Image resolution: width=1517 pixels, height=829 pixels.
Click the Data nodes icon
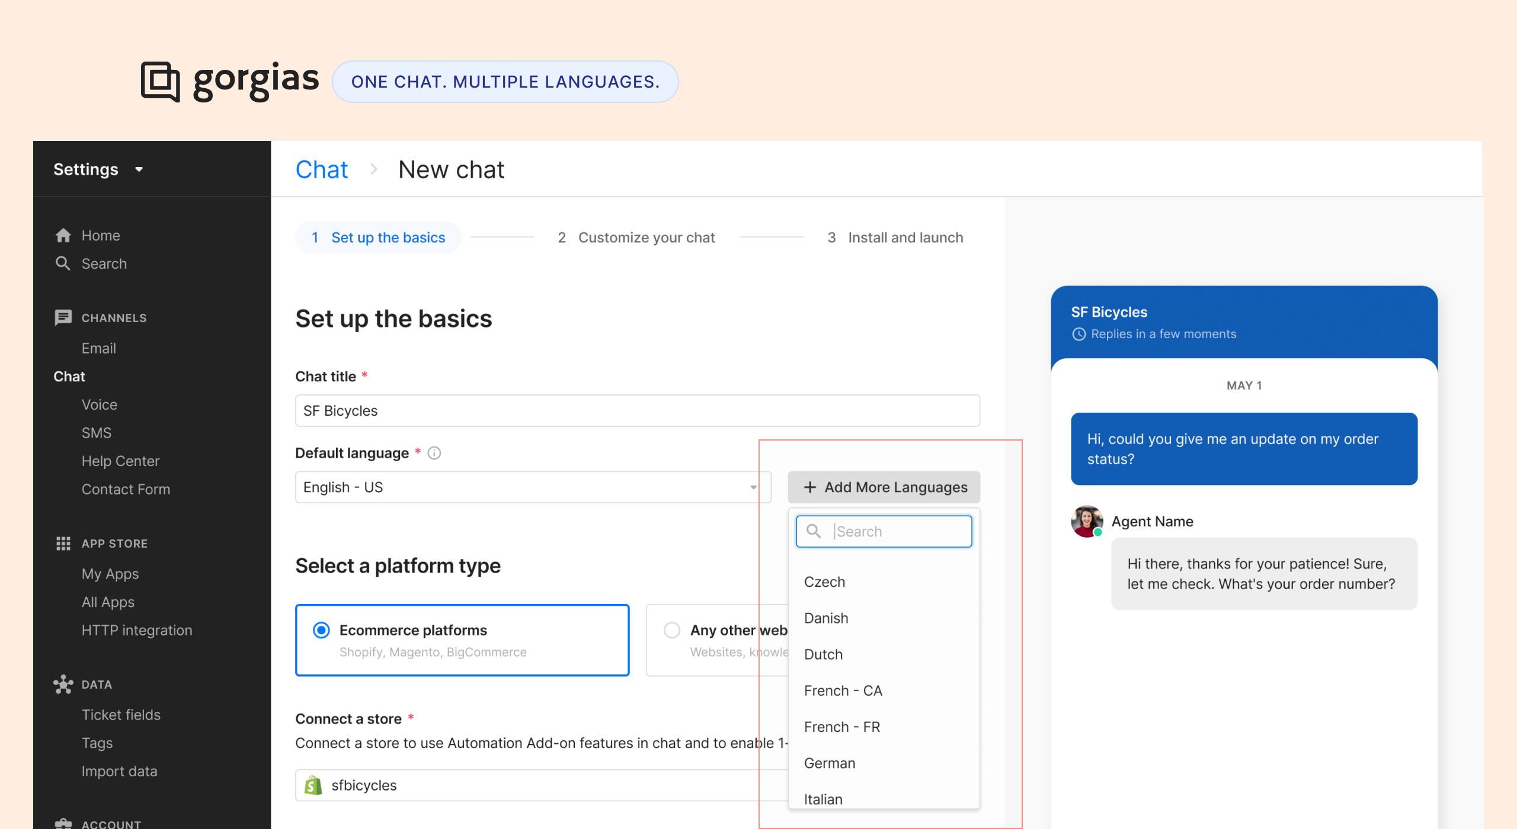(63, 685)
